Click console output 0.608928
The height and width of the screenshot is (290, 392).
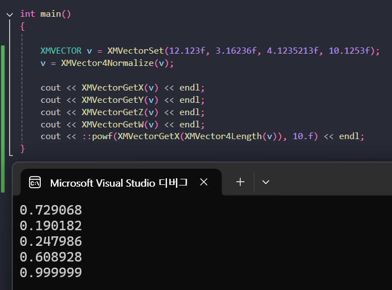pyautogui.click(x=51, y=257)
